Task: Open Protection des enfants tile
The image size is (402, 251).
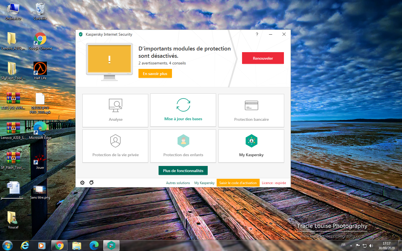Action: [x=183, y=146]
